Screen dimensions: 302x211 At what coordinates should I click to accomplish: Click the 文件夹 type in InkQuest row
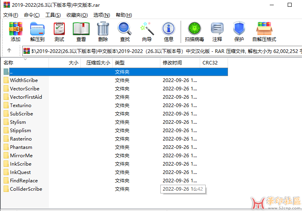point(122,172)
